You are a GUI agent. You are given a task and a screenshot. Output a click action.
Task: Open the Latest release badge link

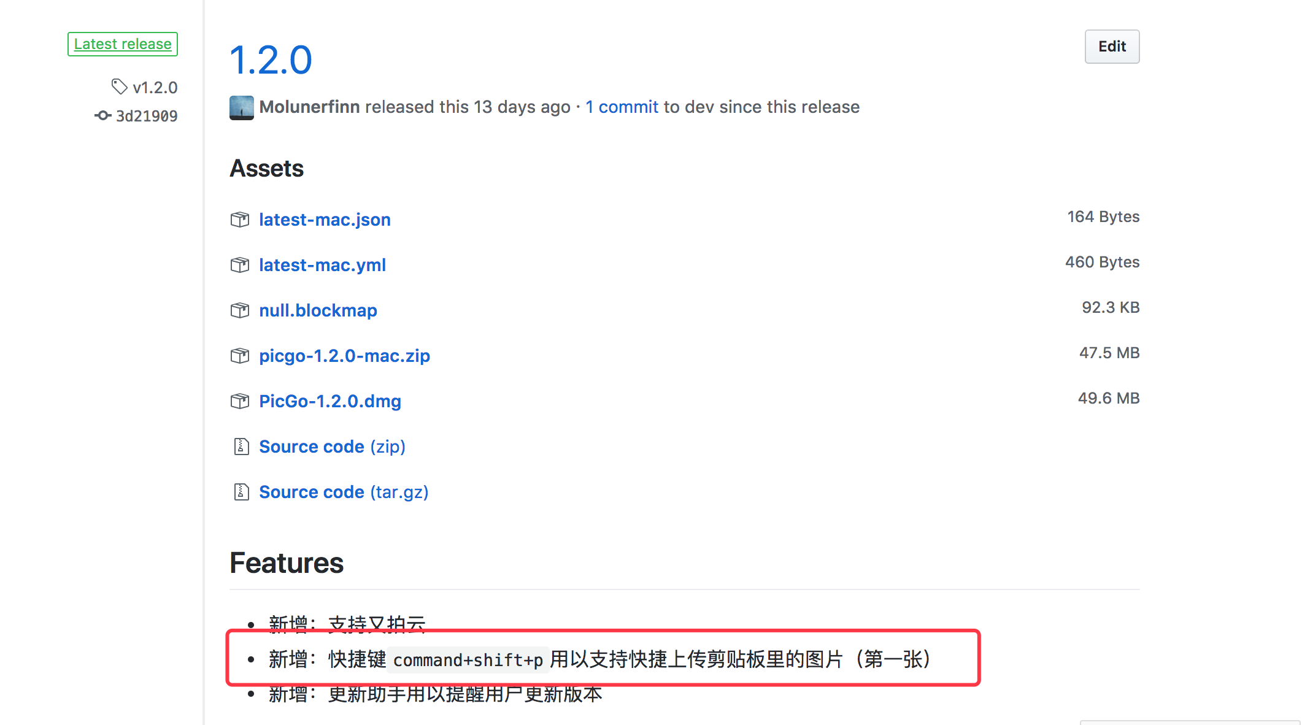pos(122,44)
